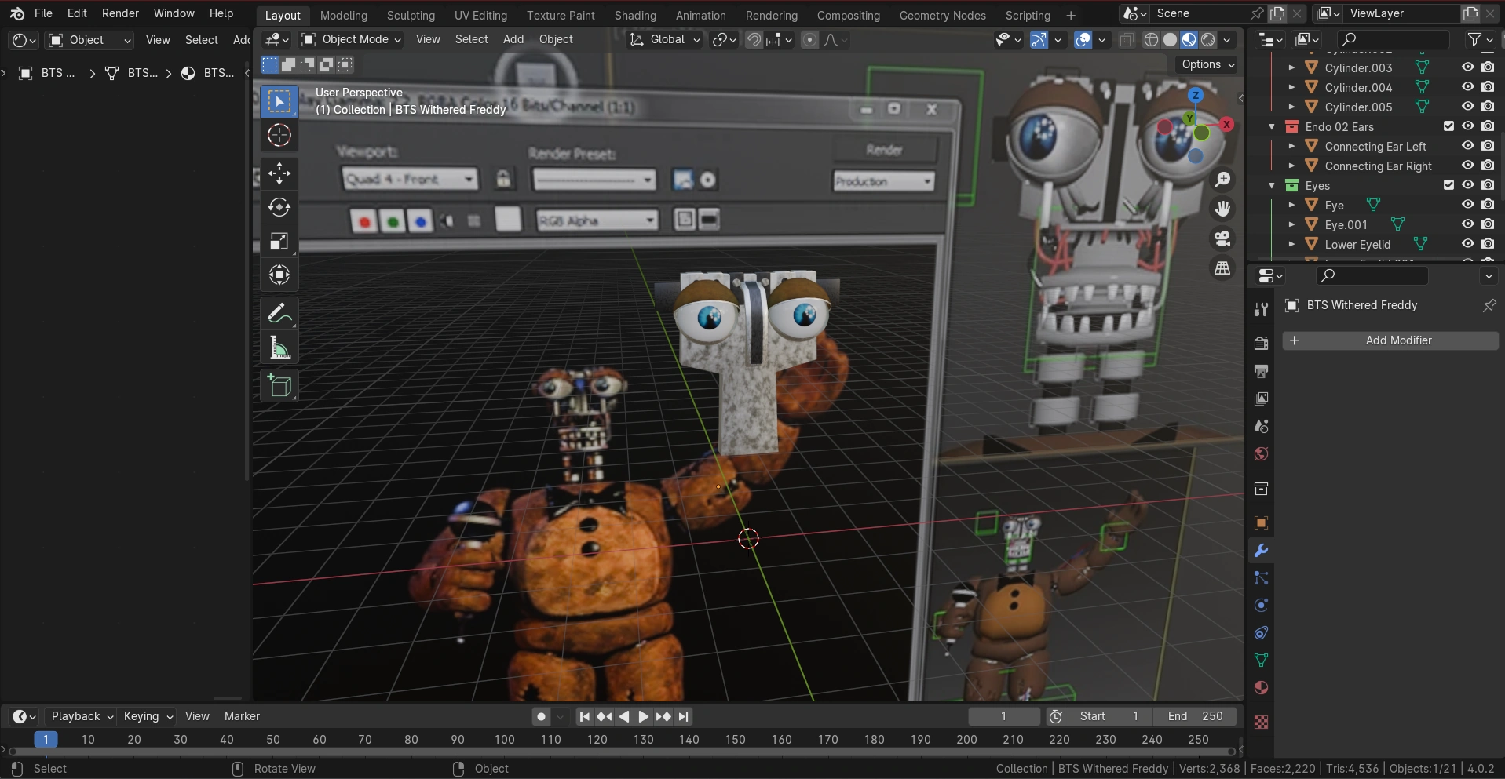Open the Measure tool
The height and width of the screenshot is (779, 1505).
click(x=279, y=348)
